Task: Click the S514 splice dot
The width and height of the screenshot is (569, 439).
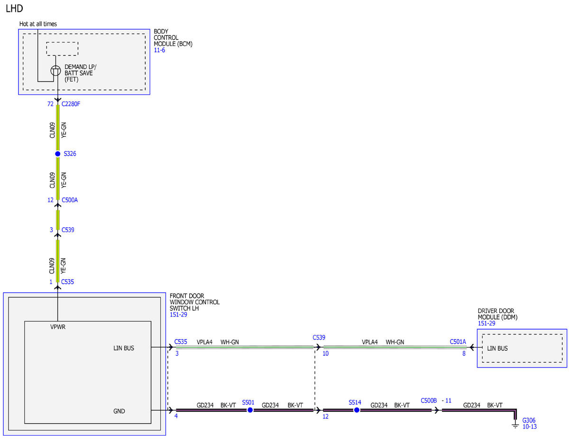Action: coord(357,410)
